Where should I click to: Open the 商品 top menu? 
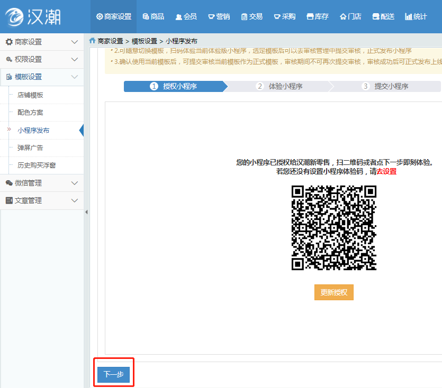(x=154, y=16)
